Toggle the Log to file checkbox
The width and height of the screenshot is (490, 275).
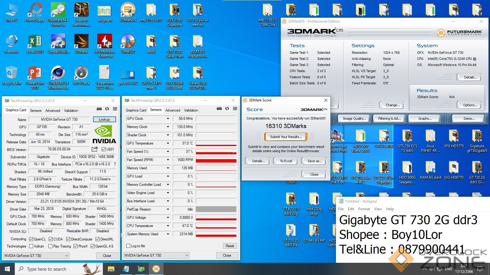(x=128, y=246)
